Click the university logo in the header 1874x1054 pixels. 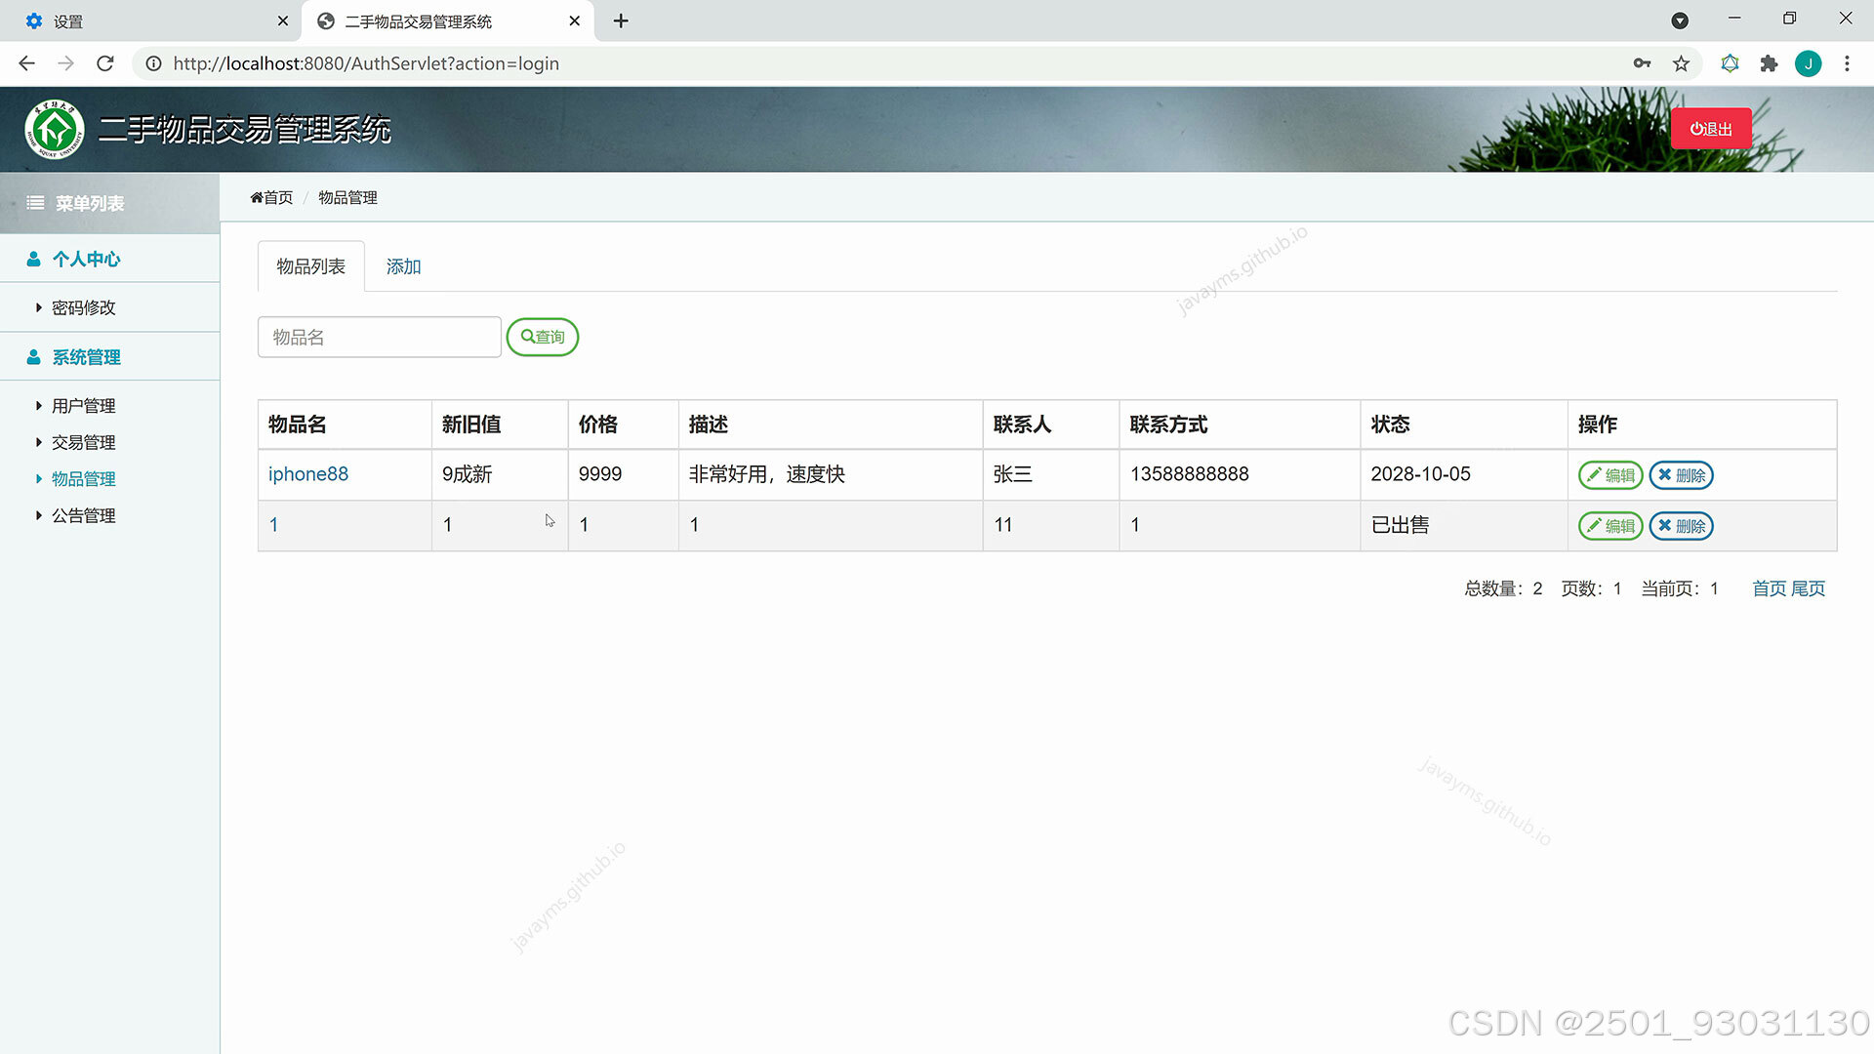[x=55, y=129]
